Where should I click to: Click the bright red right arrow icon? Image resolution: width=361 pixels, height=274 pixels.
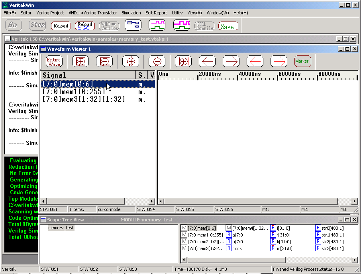point(279,61)
